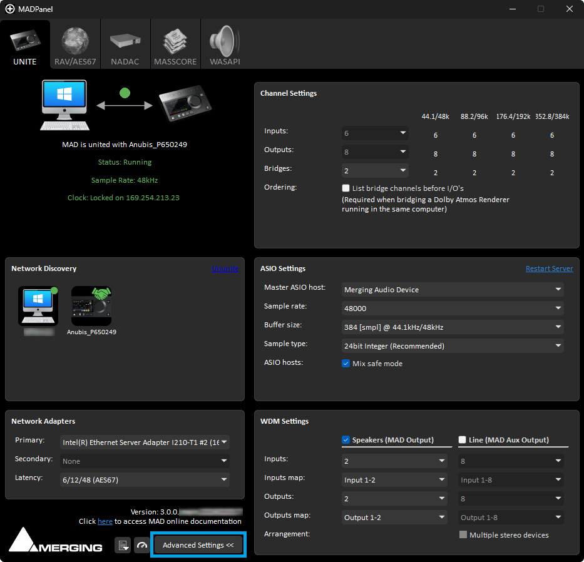Click the Ununite link
This screenshot has height=562, width=584.
pyautogui.click(x=225, y=268)
